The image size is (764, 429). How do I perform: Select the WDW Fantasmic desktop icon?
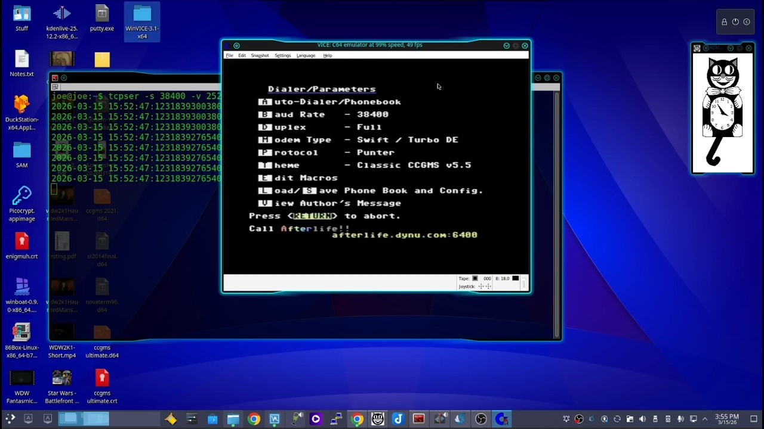[21, 387]
